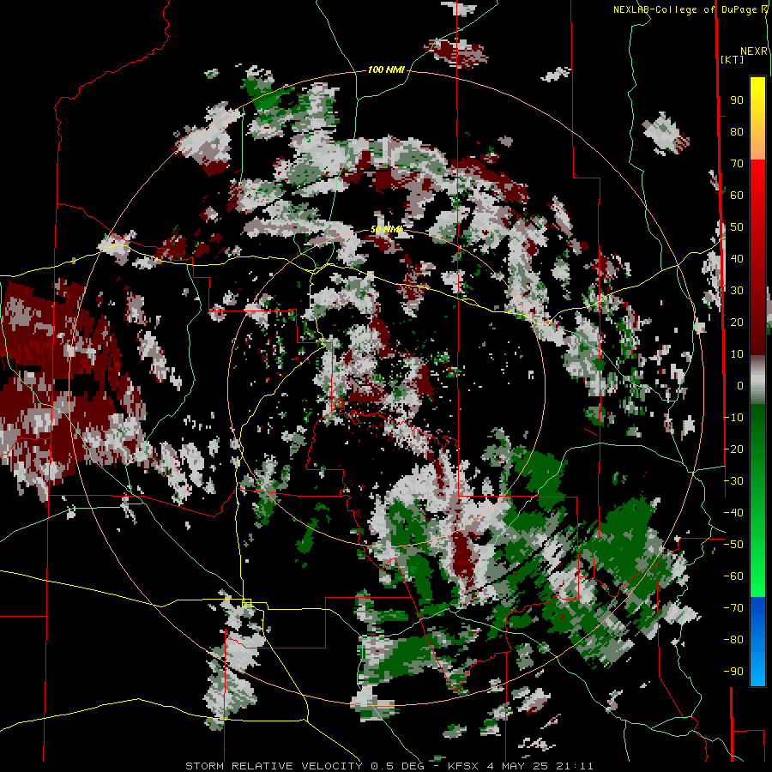Select the -30 scale value

click(733, 481)
